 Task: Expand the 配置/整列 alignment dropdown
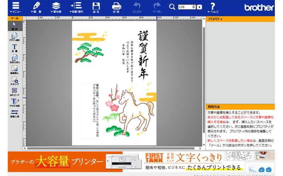76,7
